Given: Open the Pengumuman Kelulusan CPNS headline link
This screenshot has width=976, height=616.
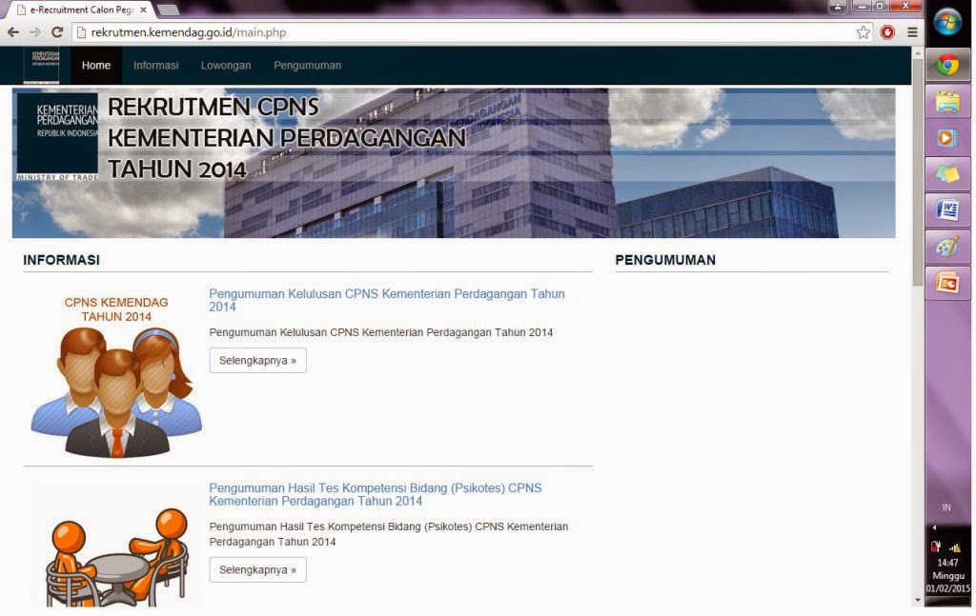Looking at the screenshot, I should pyautogui.click(x=387, y=300).
